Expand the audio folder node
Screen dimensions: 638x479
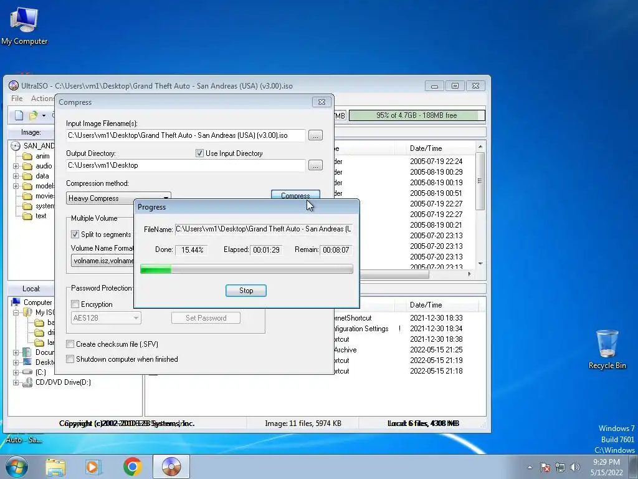(16, 166)
